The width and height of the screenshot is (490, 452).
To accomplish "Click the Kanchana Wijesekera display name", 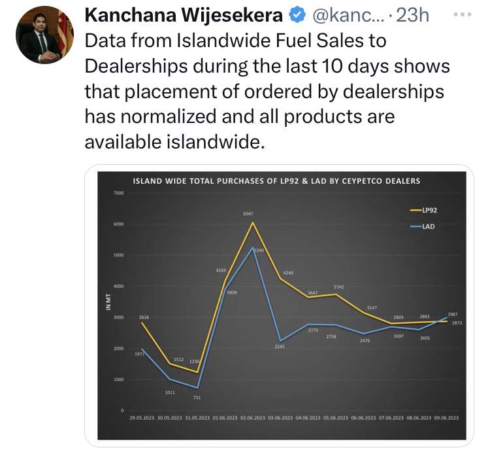I will coord(184,14).
